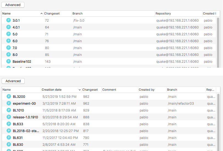Click the label icon for BL1010
Viewport: 223px width, 151px height.
click(9, 110)
